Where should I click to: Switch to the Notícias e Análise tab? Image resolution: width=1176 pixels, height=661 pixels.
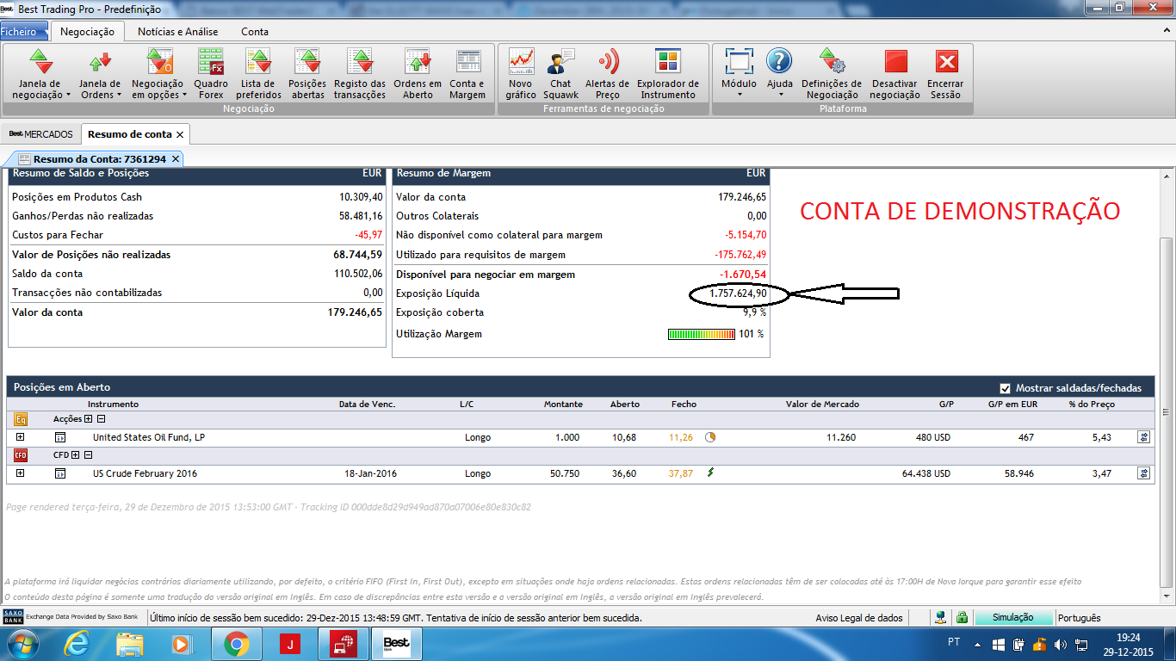(x=178, y=32)
